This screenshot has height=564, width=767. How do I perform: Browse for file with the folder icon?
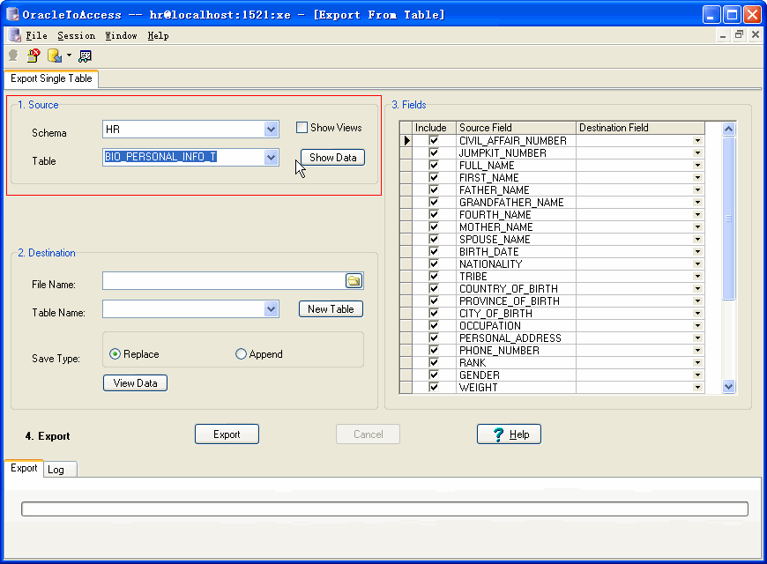click(x=354, y=281)
